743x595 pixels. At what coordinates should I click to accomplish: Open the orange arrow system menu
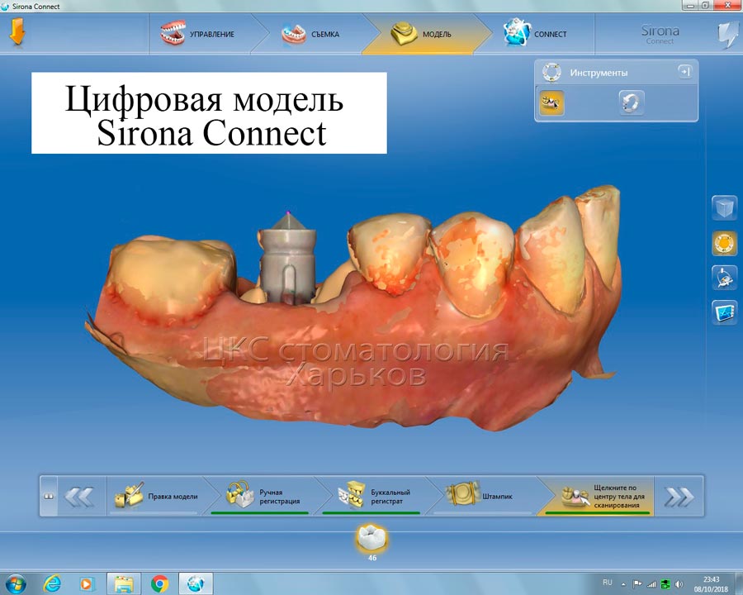17,32
